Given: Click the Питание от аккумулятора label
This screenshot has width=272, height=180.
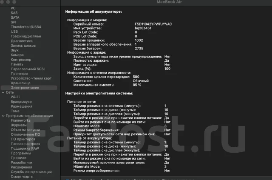Looking at the screenshot, I should click(90, 138).
